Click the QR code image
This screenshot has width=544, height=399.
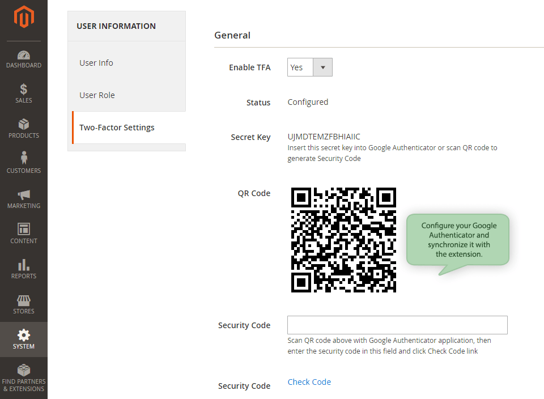click(x=343, y=240)
